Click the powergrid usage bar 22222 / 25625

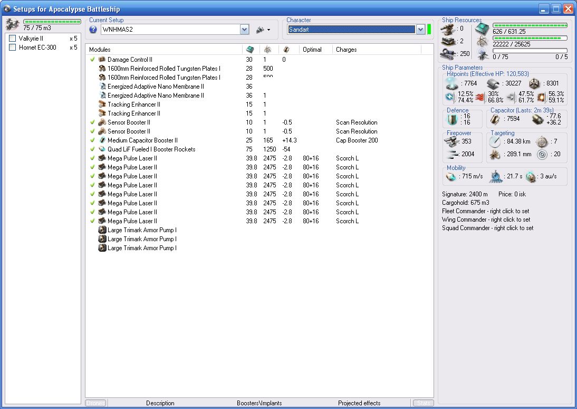tap(530, 38)
